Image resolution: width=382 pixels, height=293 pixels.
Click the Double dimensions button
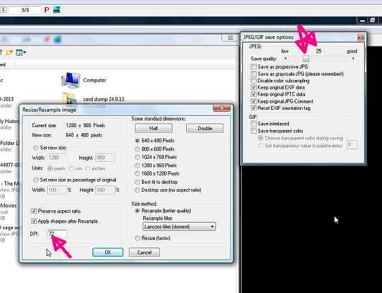205,128
